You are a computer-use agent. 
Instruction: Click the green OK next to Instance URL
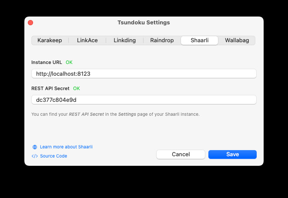[x=69, y=62]
